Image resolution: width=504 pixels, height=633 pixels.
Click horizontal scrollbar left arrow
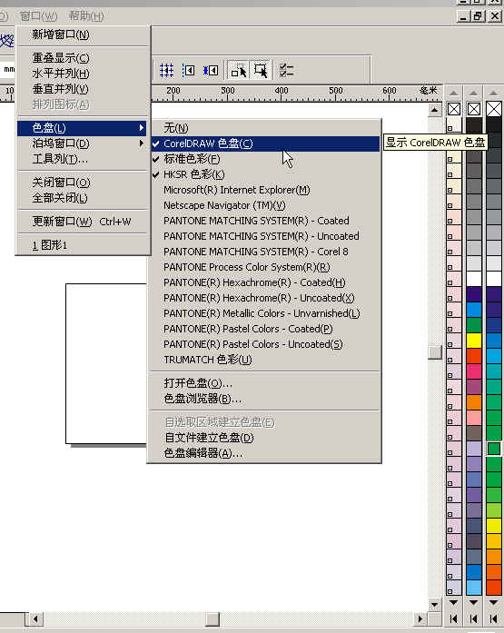click(x=35, y=618)
